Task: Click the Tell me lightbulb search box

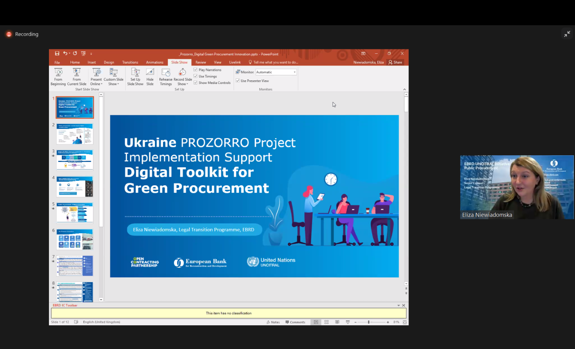Action: tap(274, 62)
